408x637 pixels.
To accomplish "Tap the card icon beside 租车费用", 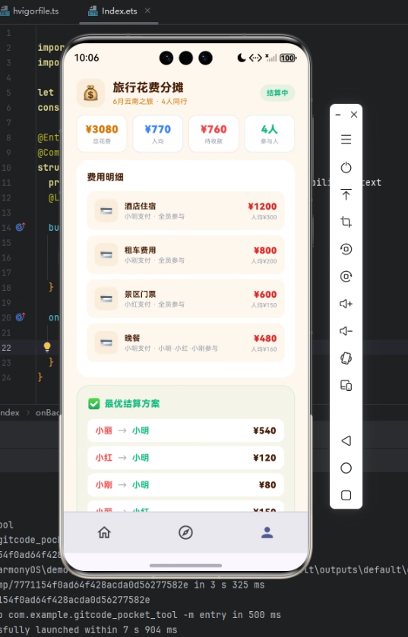I will coord(106,254).
